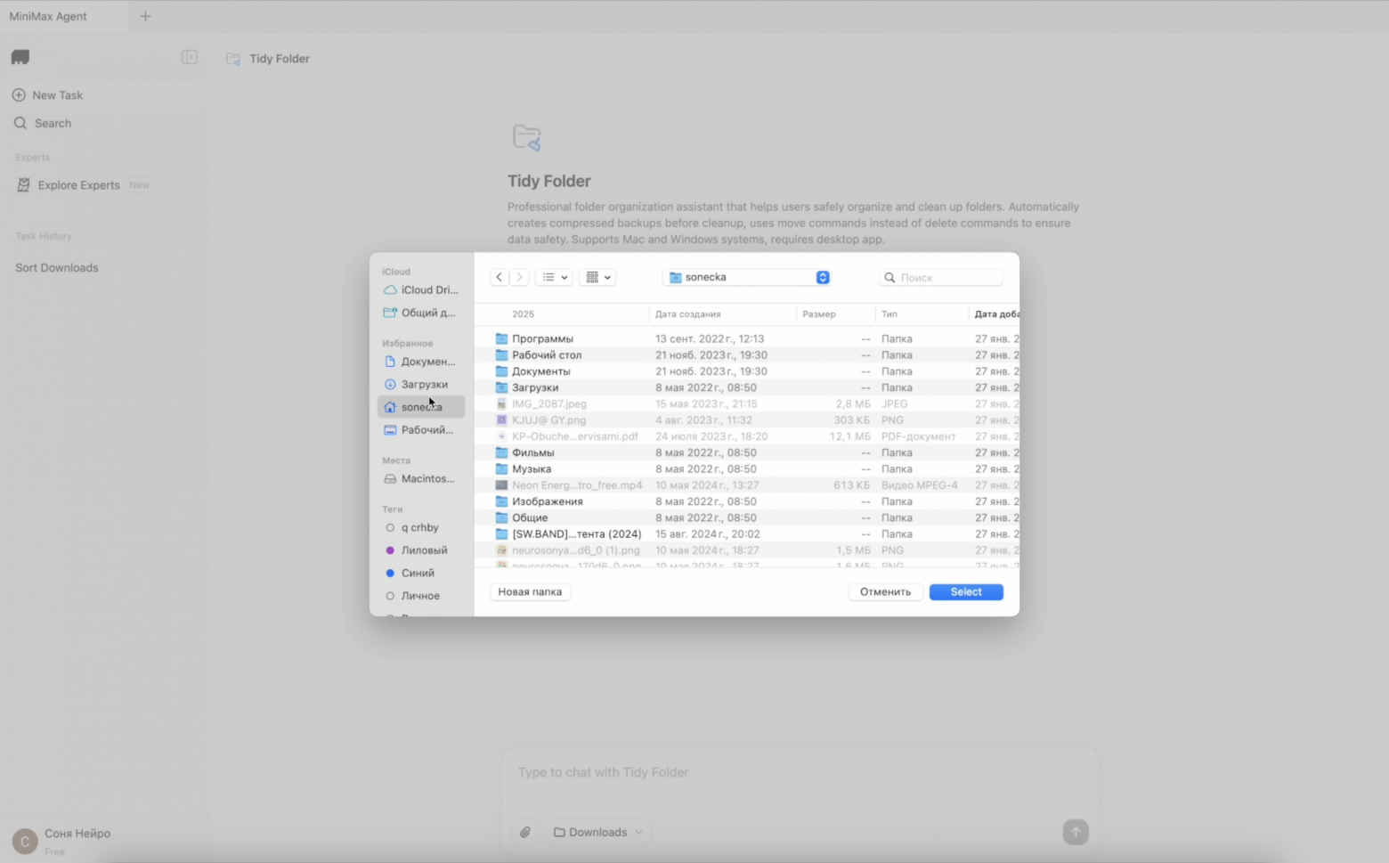1389x863 pixels.
Task: Click the Соня Нейро account name
Action: tap(77, 834)
